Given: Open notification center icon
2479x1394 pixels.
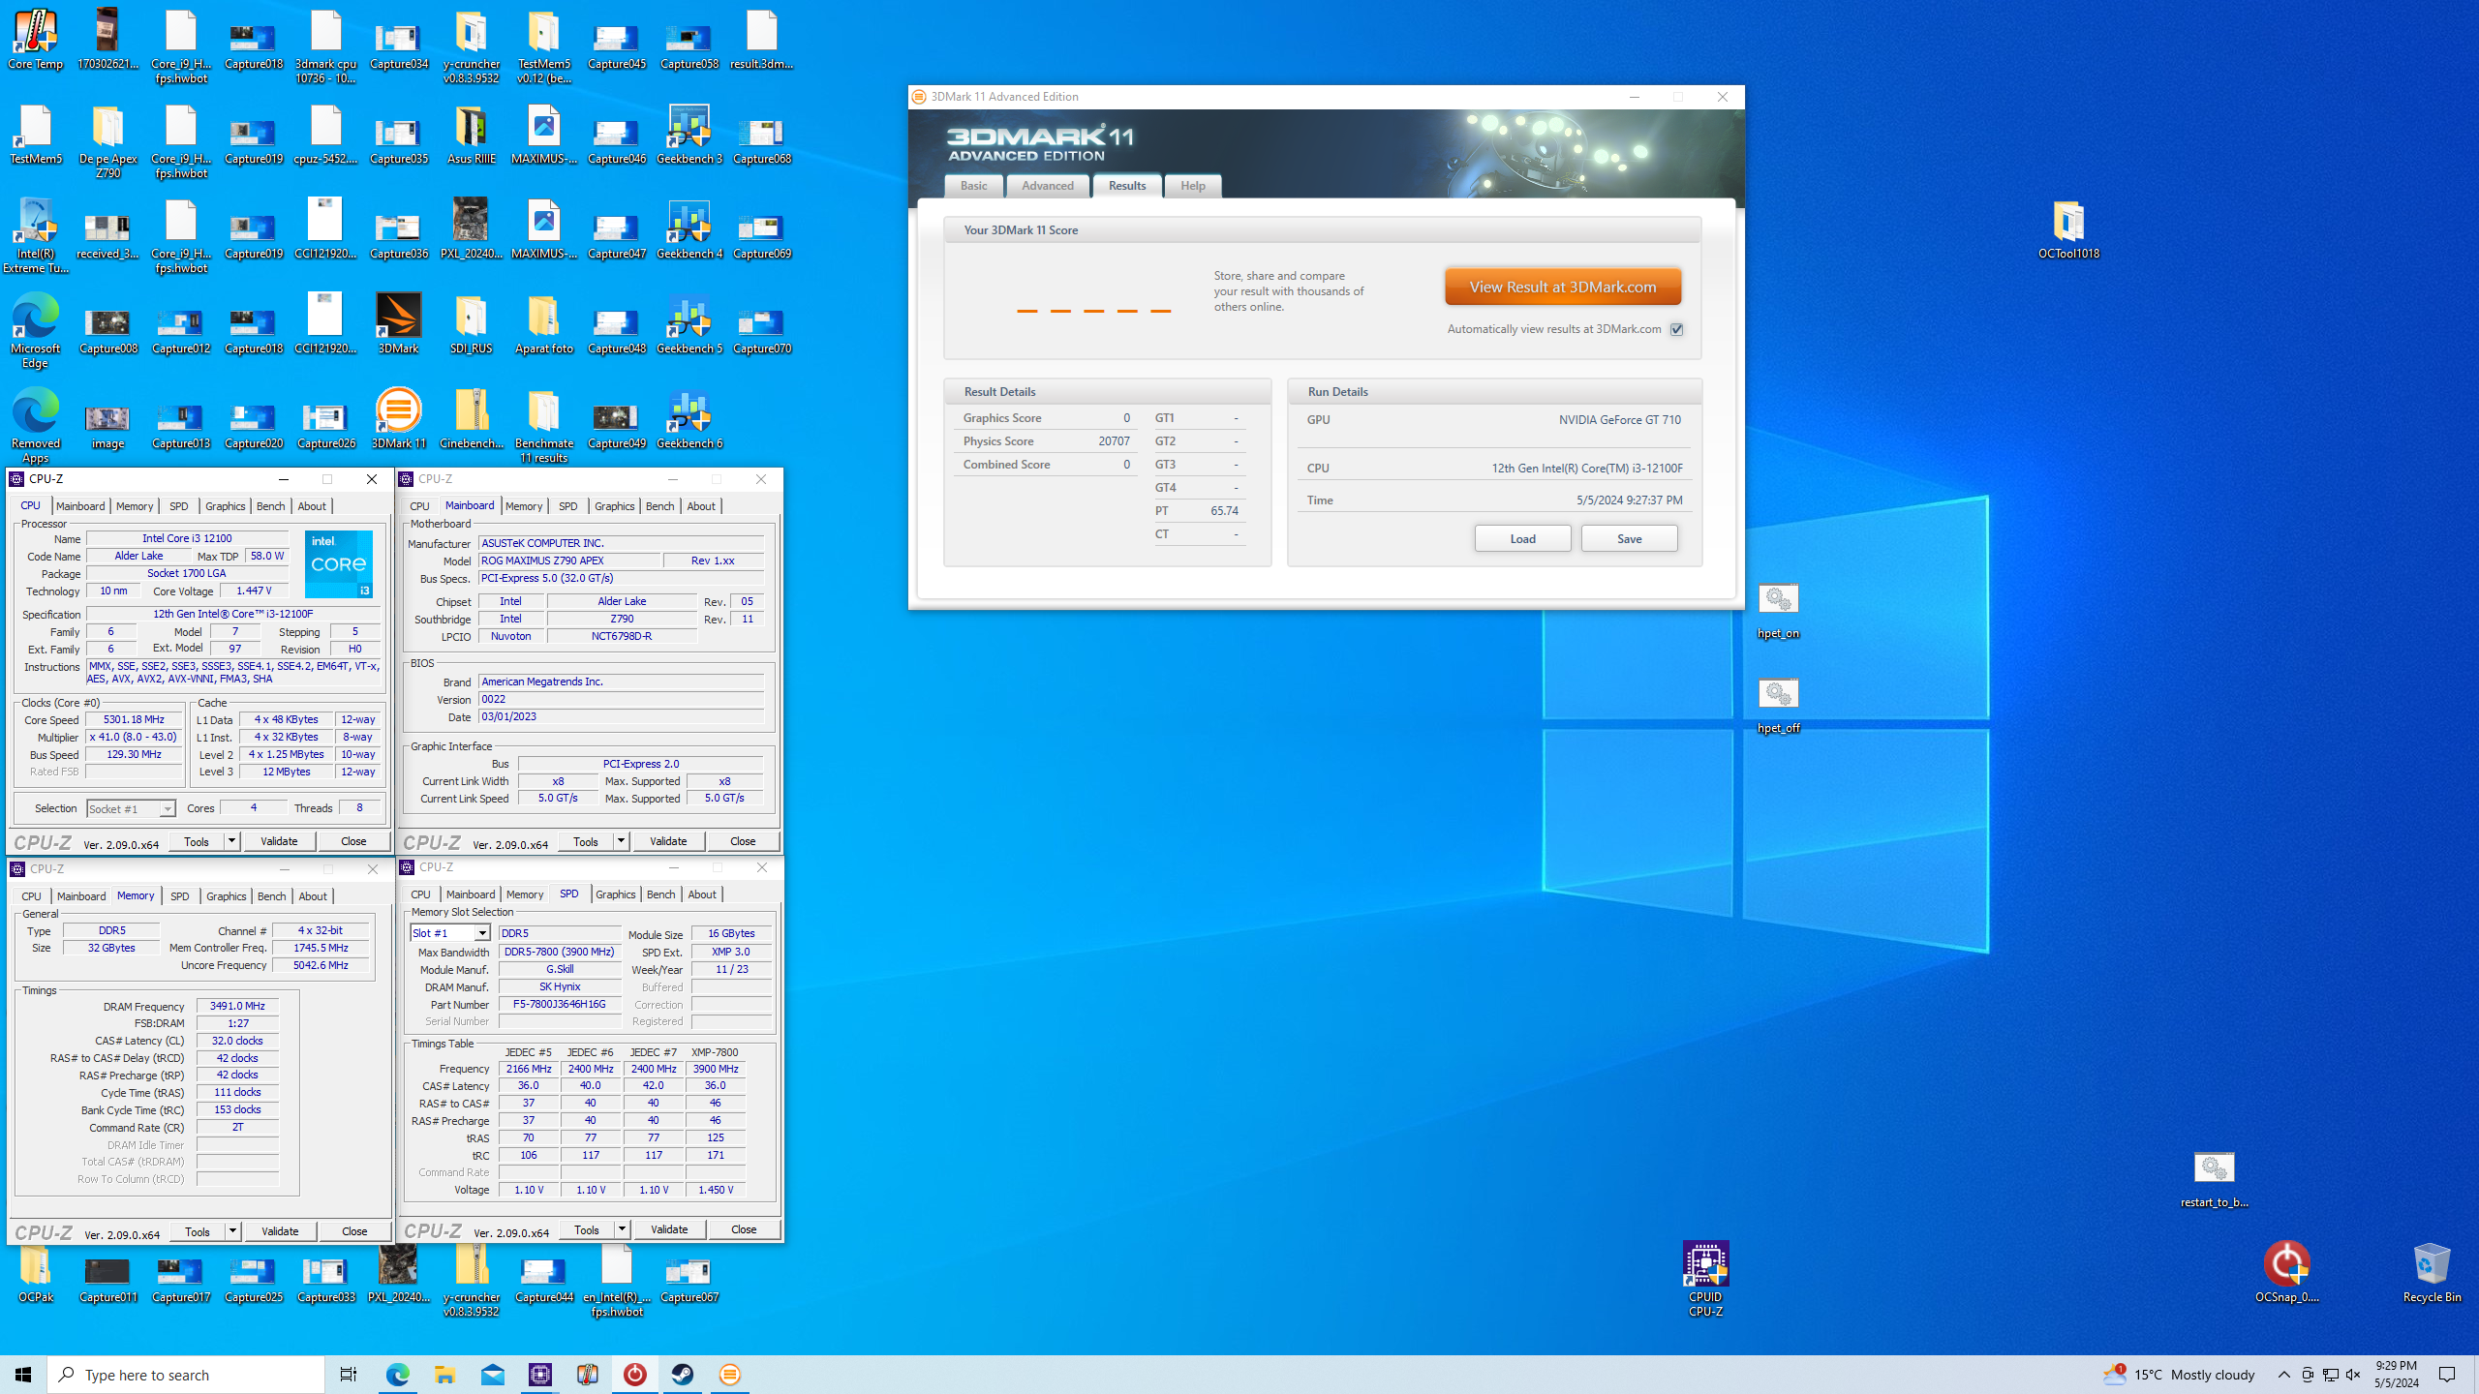Looking at the screenshot, I should pos(2447,1375).
